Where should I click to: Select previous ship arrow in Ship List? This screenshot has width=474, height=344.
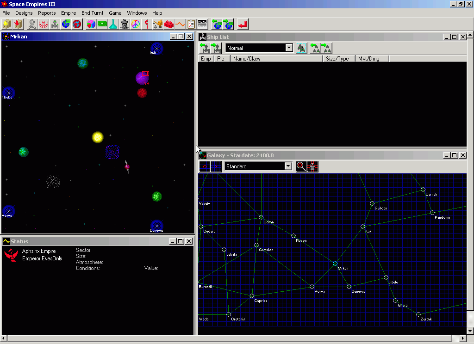point(205,48)
